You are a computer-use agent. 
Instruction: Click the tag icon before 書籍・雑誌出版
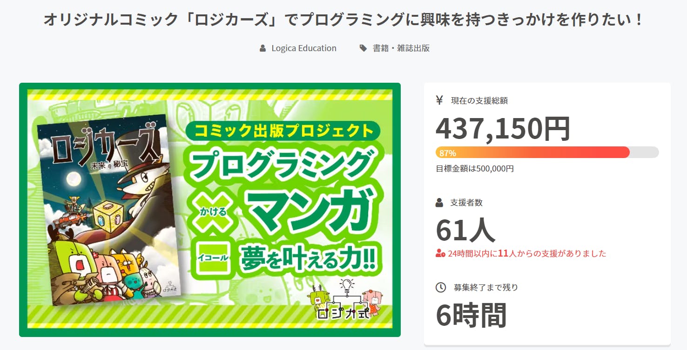[x=363, y=48]
